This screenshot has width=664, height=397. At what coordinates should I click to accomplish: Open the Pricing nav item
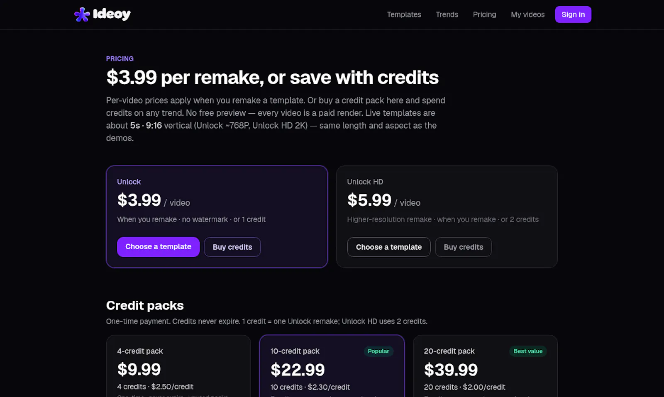coord(484,15)
